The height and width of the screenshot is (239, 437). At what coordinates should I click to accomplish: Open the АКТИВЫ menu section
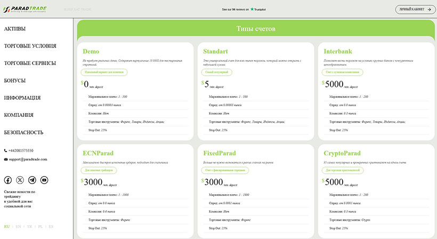coord(15,29)
